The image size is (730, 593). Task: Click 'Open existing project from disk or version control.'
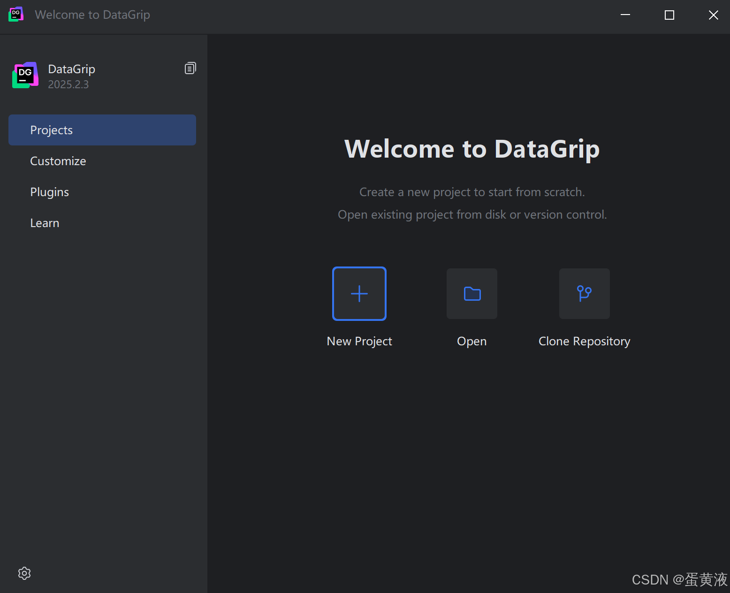click(472, 215)
